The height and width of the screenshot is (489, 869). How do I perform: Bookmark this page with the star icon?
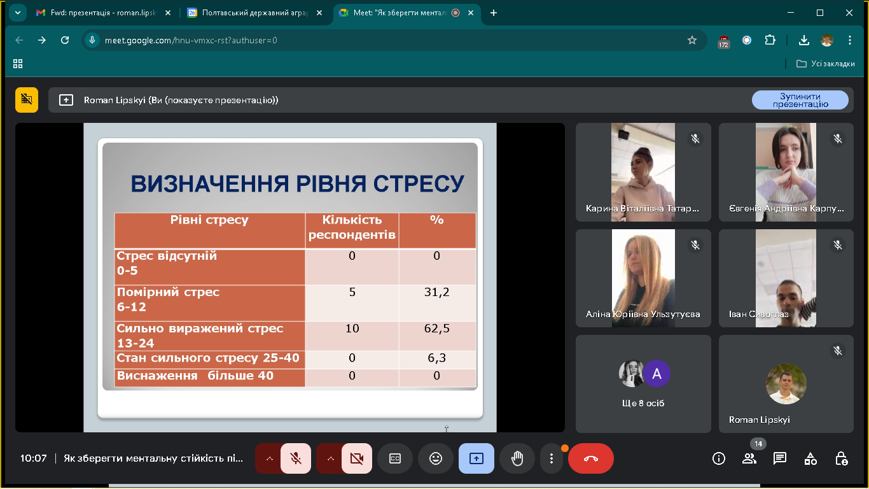coord(692,40)
